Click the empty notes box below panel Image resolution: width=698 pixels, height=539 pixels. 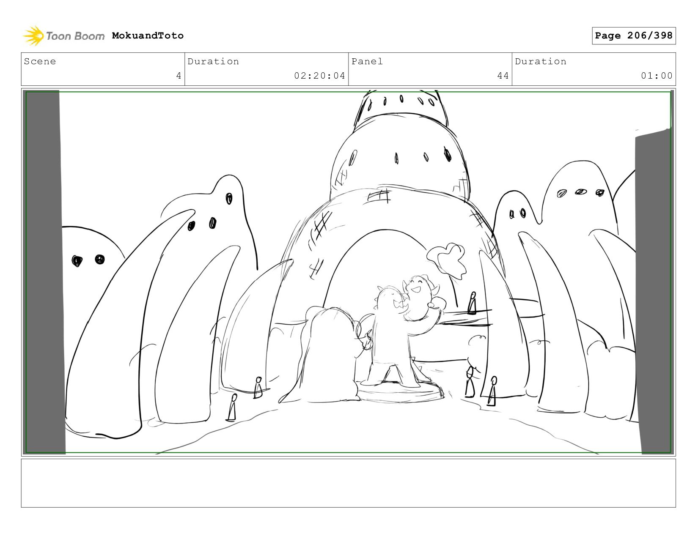tap(348, 483)
